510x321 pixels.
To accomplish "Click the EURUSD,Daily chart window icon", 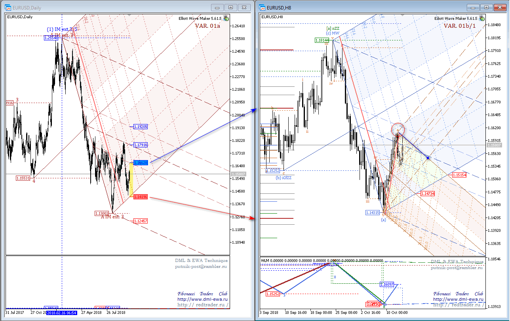I will (x=8, y=7).
